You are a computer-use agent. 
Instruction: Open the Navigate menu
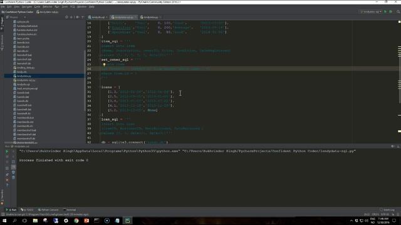click(x=26, y=7)
